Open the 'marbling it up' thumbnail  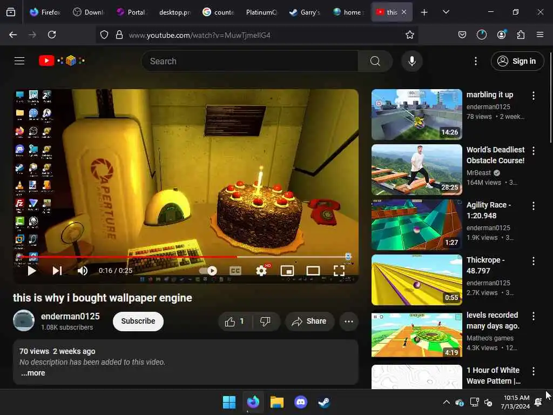[x=416, y=115]
